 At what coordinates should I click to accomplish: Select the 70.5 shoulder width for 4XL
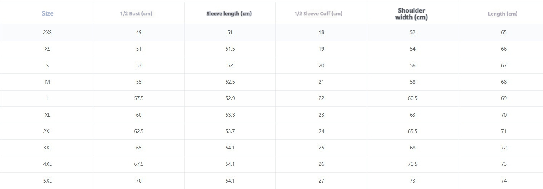click(x=413, y=164)
